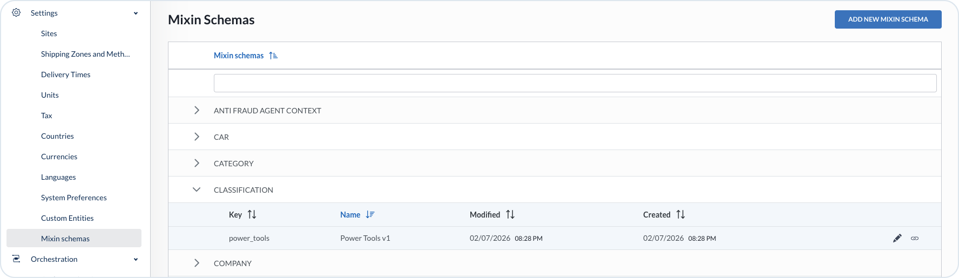Click the link icon in Power Tools row
Viewport: 959px width, 278px height.
pos(915,238)
